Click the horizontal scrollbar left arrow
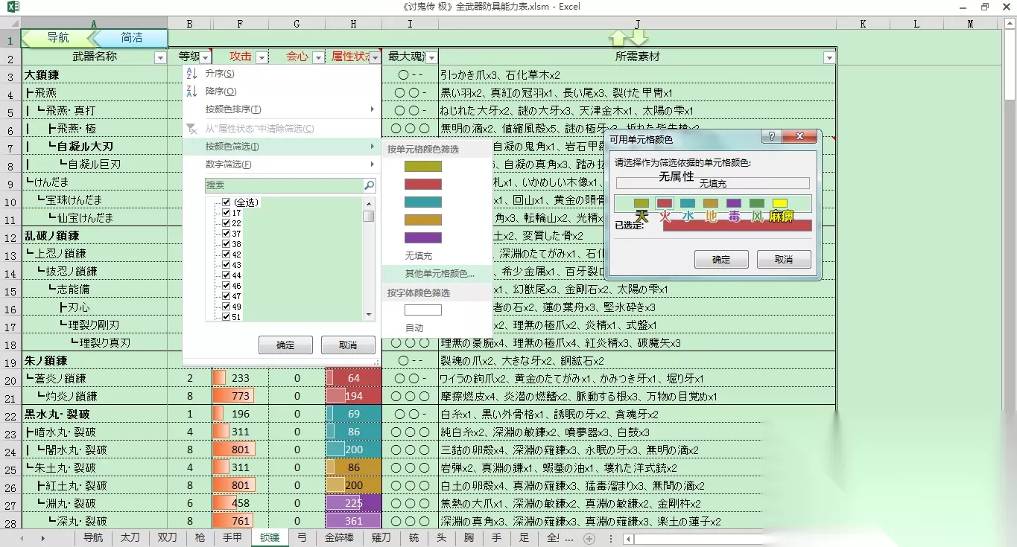Image resolution: width=1017 pixels, height=547 pixels. 628,539
